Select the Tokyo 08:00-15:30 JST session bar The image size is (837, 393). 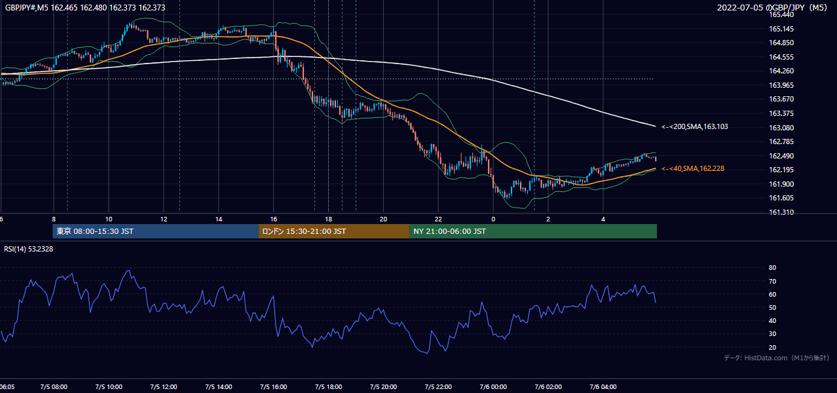156,231
